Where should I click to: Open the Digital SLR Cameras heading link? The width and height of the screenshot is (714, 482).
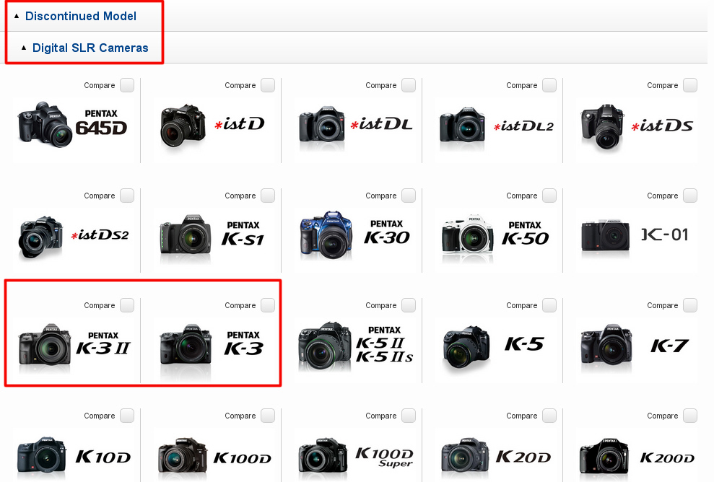(90, 48)
